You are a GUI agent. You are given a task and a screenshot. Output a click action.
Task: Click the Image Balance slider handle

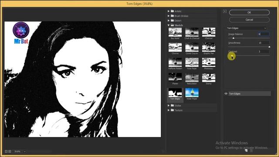pos(234,38)
